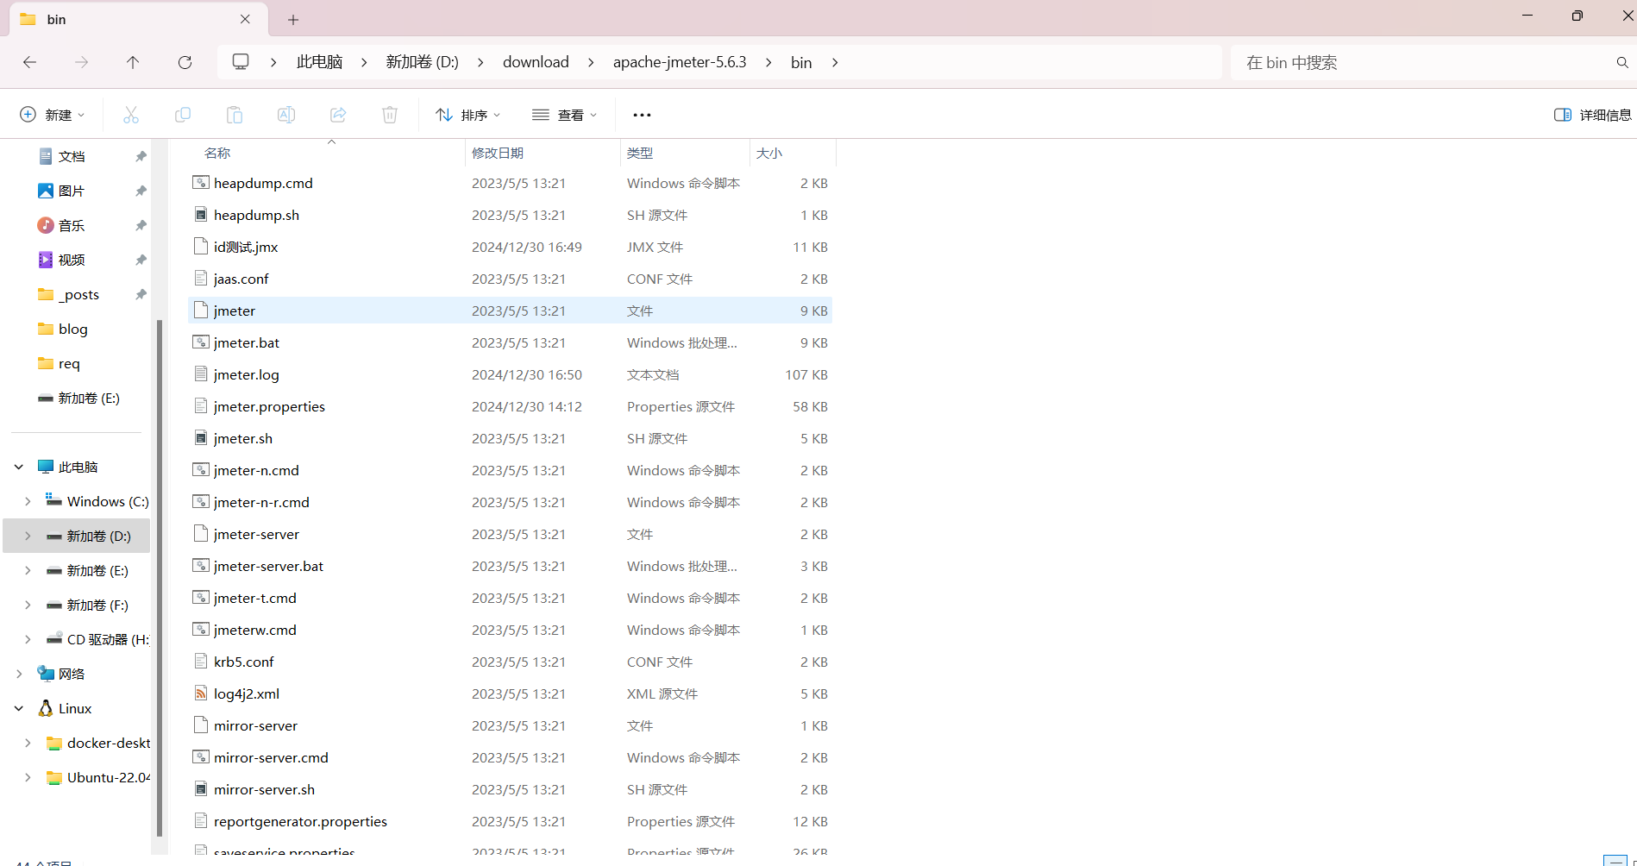1637x866 pixels.
Task: Expand the docker-desktop tree node
Action: coord(28,743)
